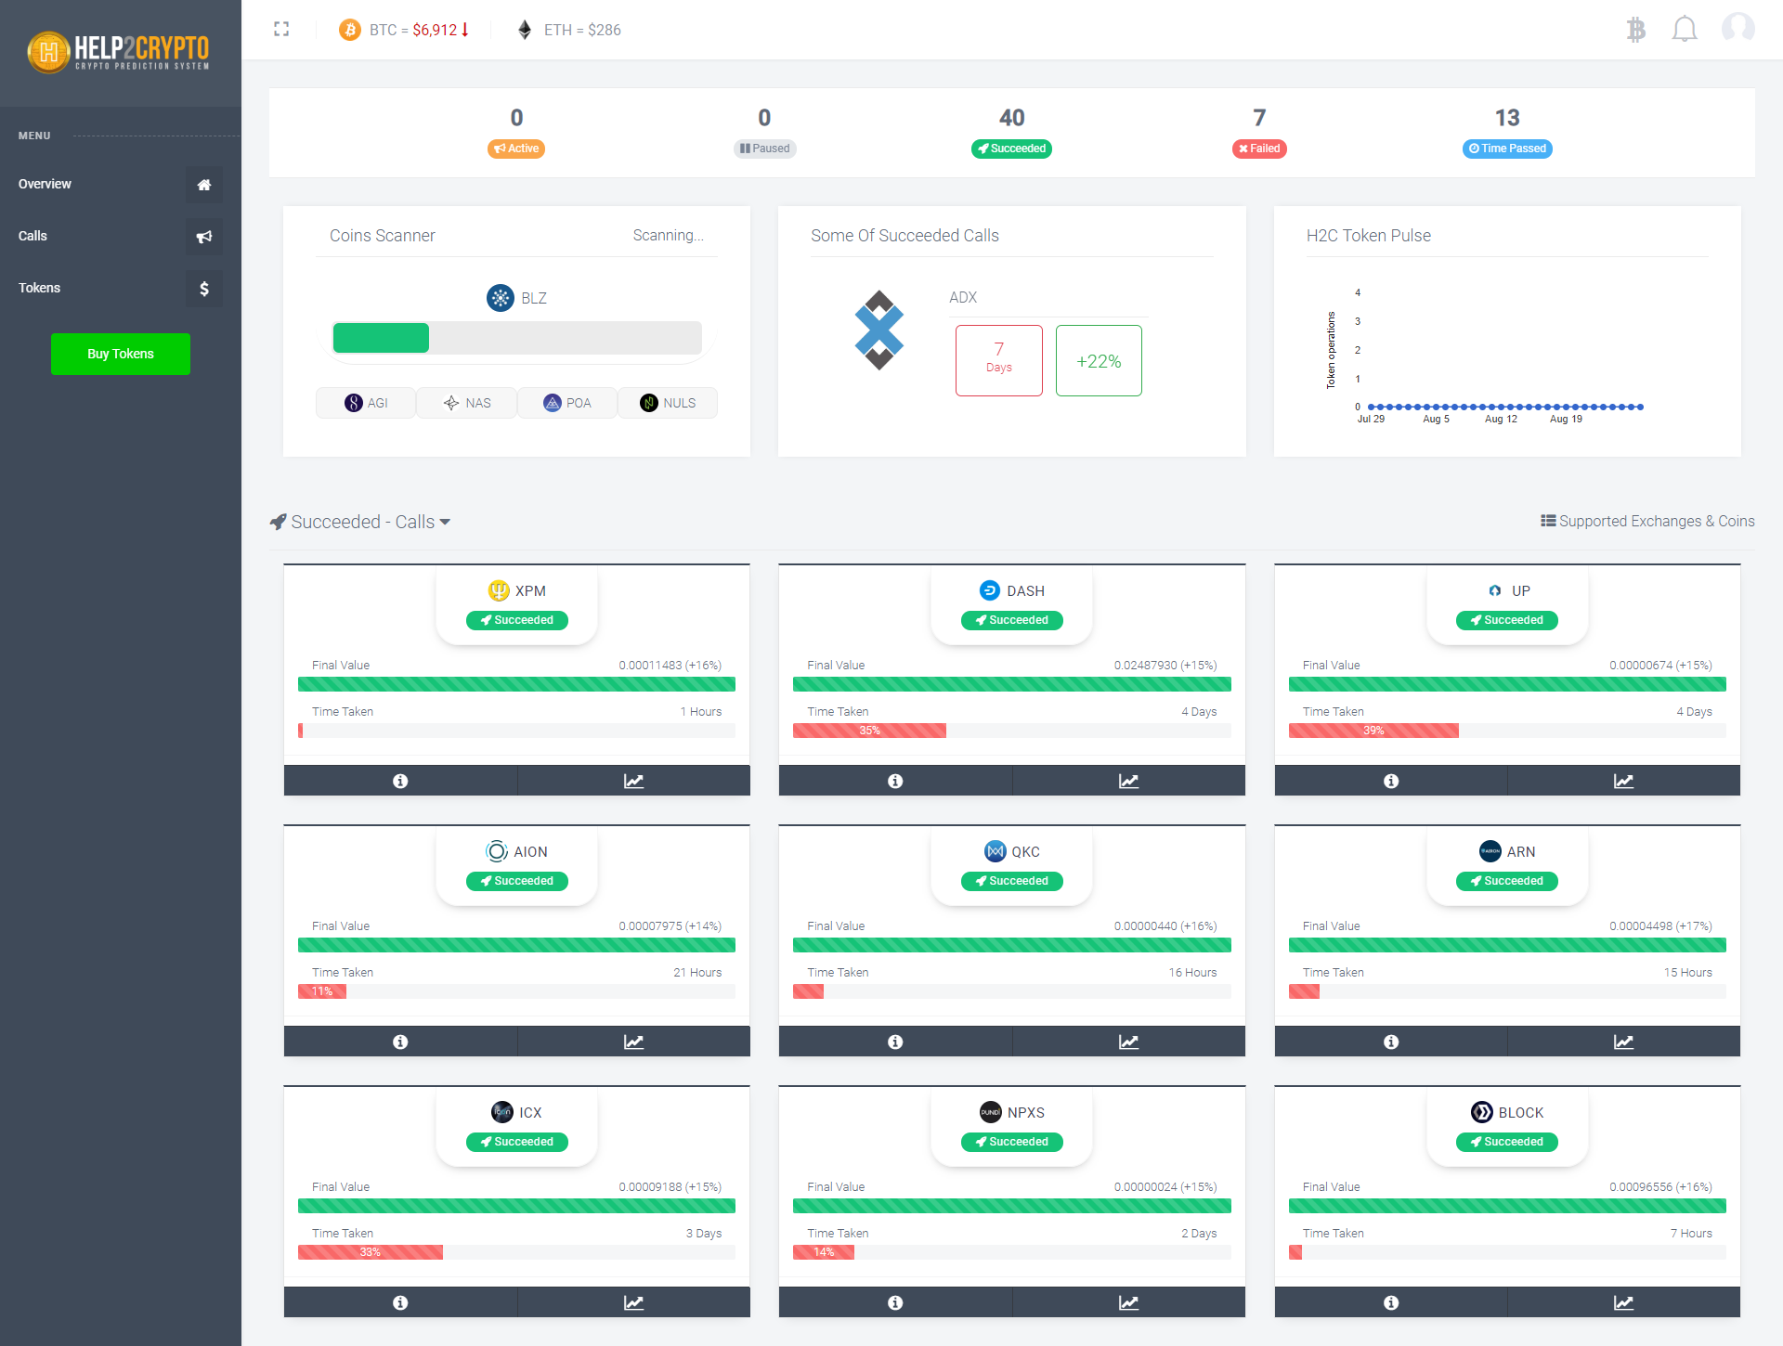The width and height of the screenshot is (1783, 1346).
Task: Open chart icon on NPXS card
Action: coord(1128,1302)
